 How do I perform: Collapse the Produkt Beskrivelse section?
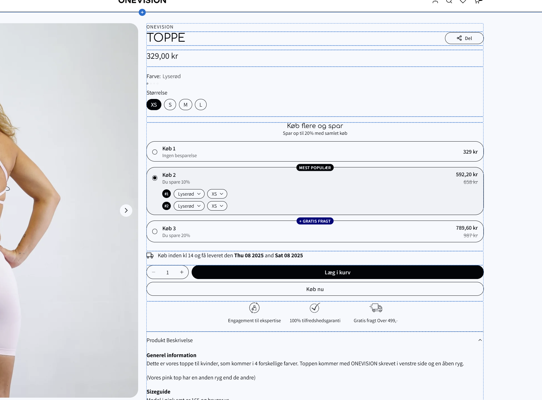[x=480, y=340]
